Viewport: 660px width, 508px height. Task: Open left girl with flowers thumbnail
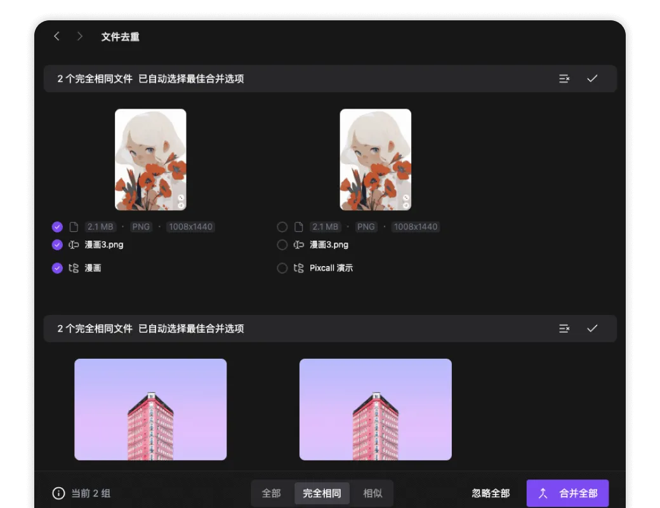(x=150, y=159)
